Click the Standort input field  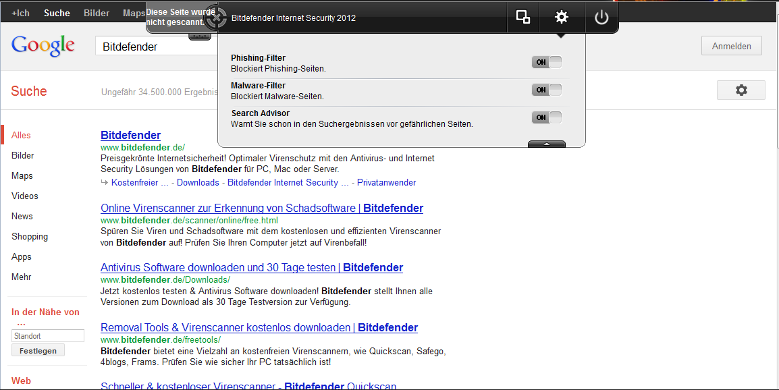point(48,336)
